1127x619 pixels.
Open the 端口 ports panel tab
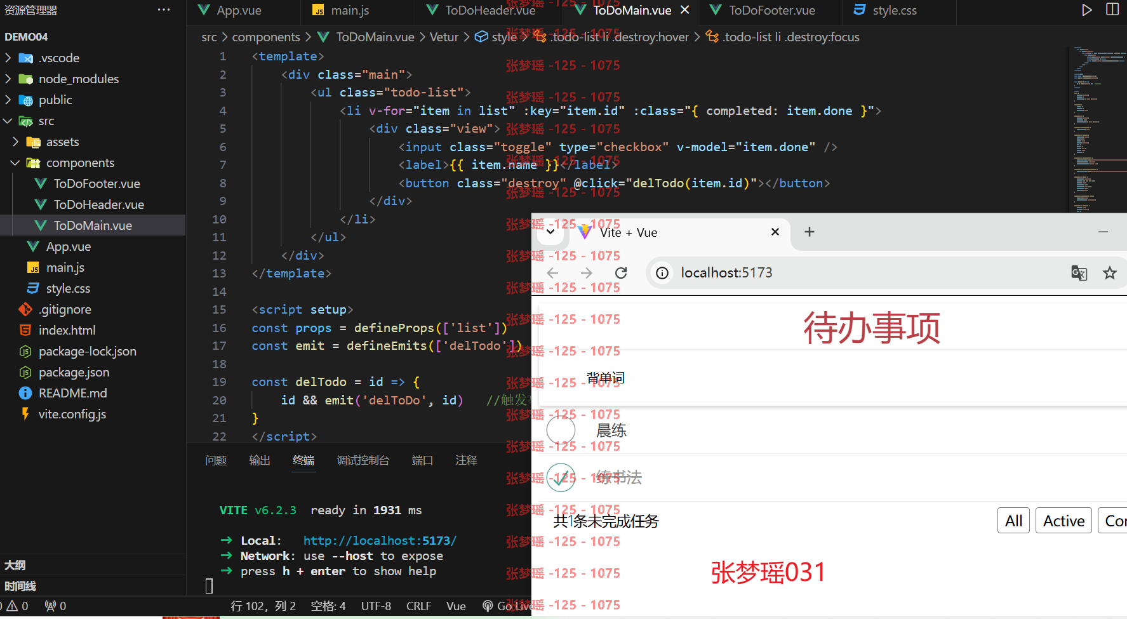pos(422,460)
